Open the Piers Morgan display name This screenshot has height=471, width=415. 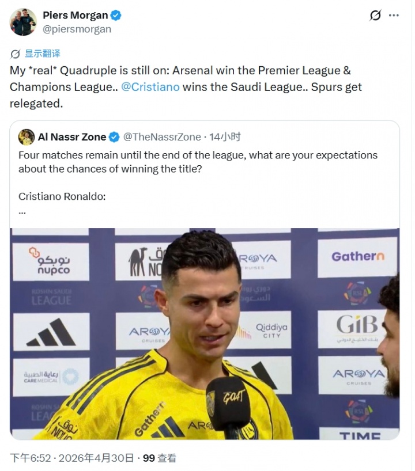click(75, 16)
